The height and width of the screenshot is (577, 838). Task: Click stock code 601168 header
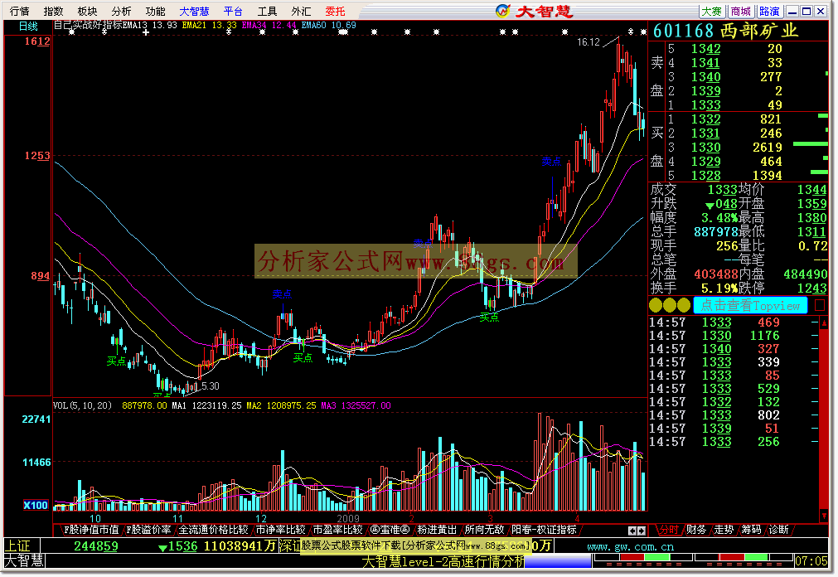[x=683, y=31]
